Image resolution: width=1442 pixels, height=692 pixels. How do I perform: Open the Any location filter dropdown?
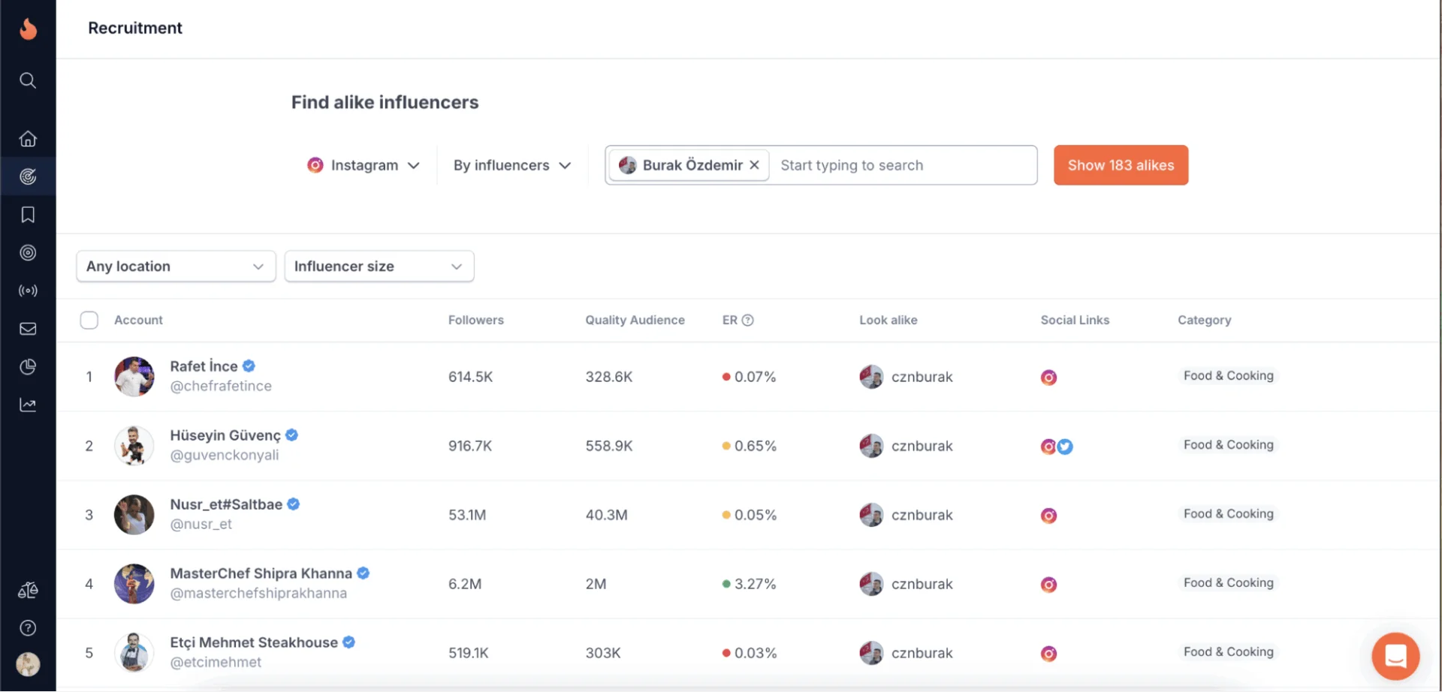pos(175,266)
